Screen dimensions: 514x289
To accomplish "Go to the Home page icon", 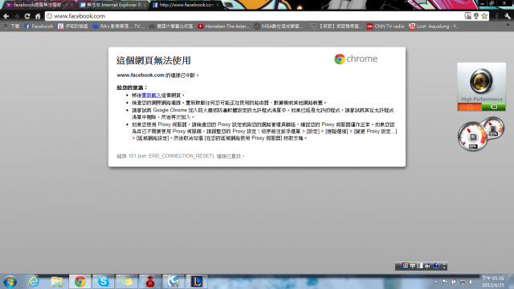I will click(38, 16).
